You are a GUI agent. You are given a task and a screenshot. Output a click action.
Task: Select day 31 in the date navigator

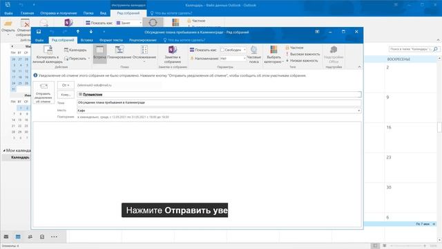[13, 89]
